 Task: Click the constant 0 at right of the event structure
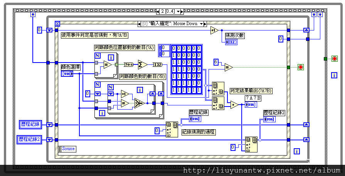pos(281,39)
